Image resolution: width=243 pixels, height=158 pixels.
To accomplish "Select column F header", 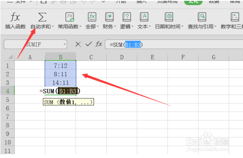I will coord(183,57).
